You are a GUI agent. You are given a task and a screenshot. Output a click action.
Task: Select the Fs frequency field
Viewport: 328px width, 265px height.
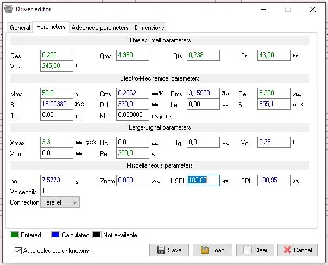(274, 56)
